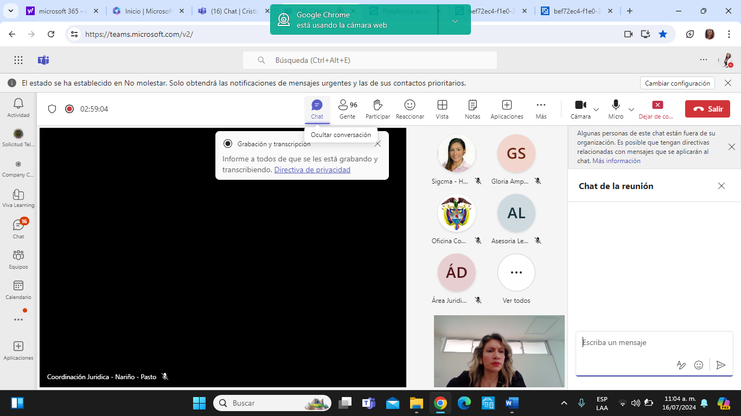Open the Directiva de privacidad link
The image size is (741, 416).
312,170
